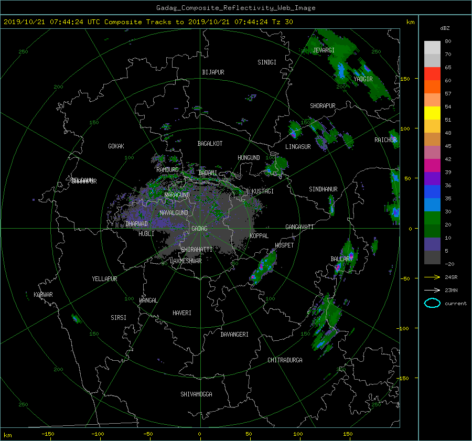Click the BADAMI city label
The image size is (472, 441).
208,173
